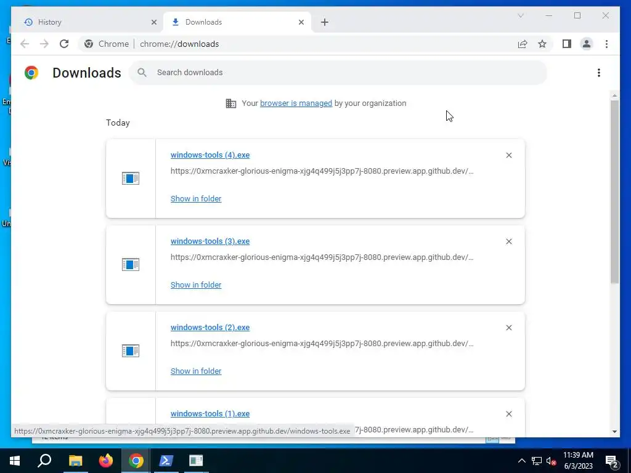Click the muted volume tray icon

click(x=551, y=461)
